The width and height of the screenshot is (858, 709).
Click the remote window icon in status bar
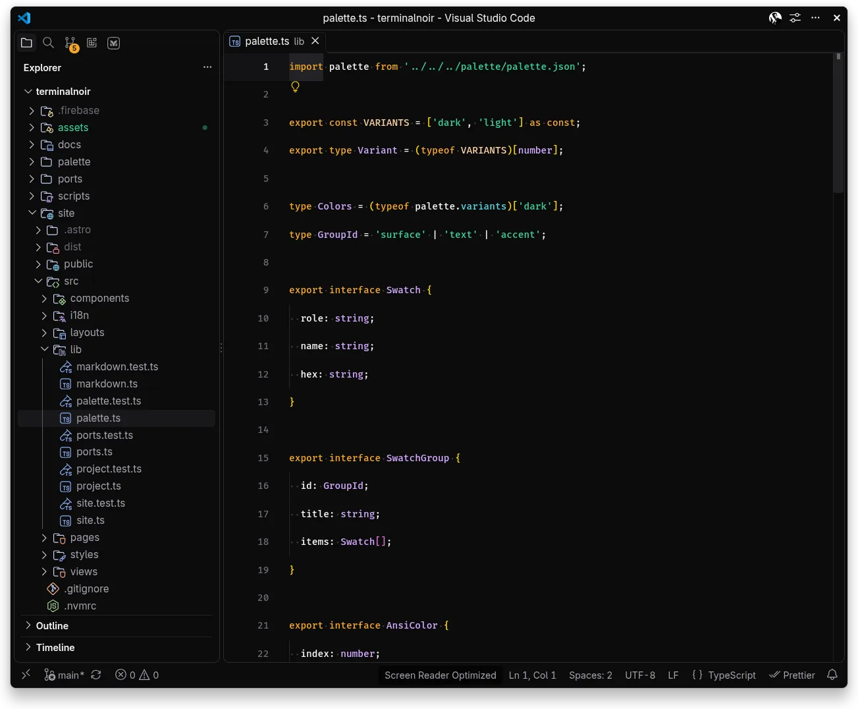pyautogui.click(x=26, y=675)
